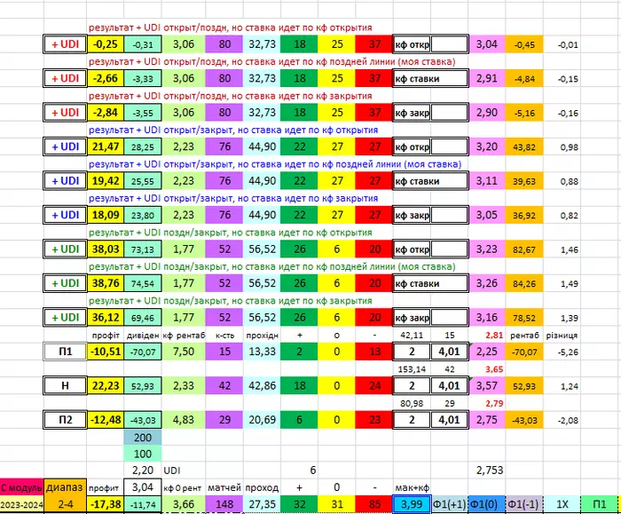Select the 'С модуль' header cell

(22, 487)
